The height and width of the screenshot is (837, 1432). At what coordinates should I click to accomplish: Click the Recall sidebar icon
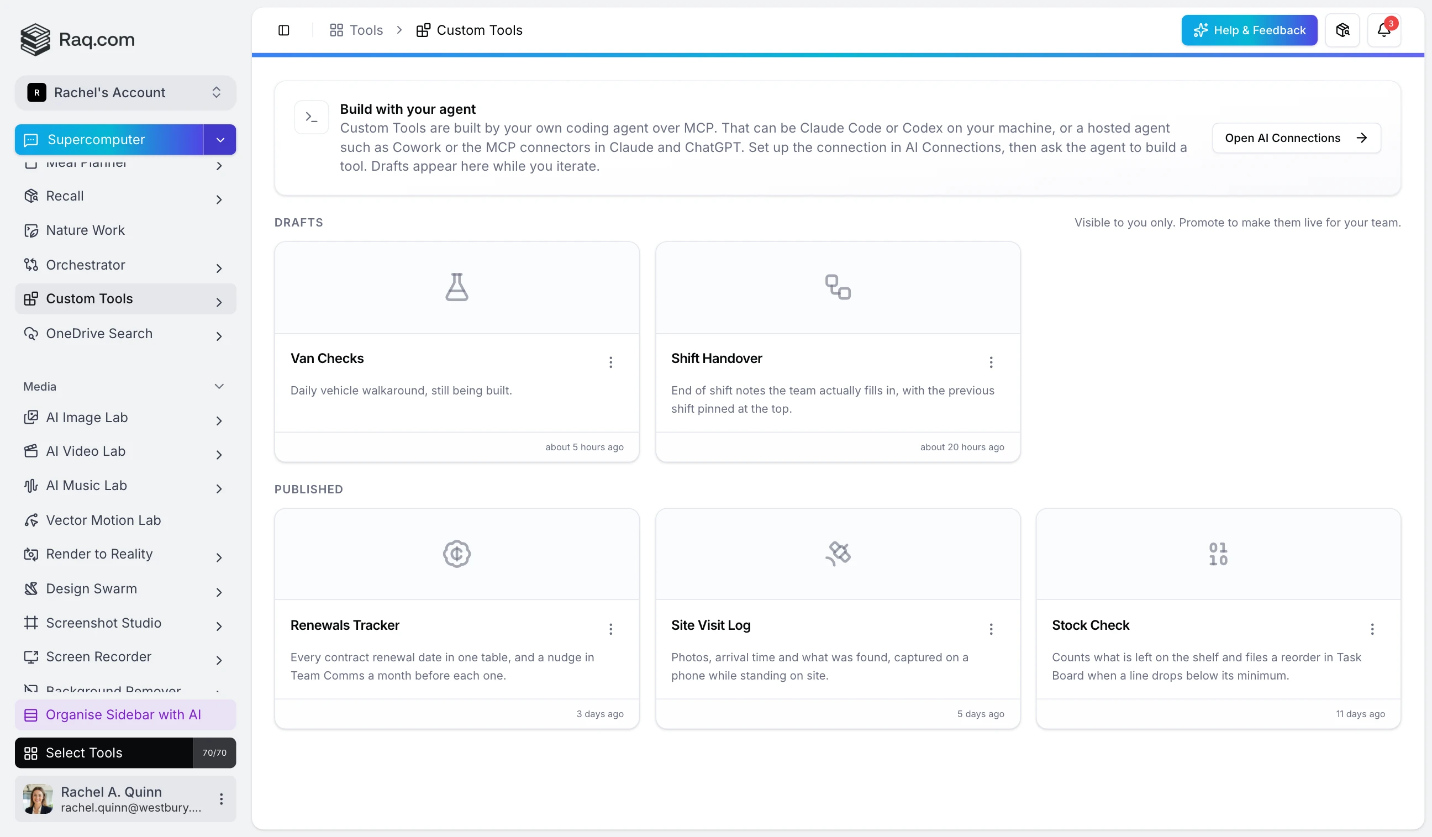coord(31,196)
